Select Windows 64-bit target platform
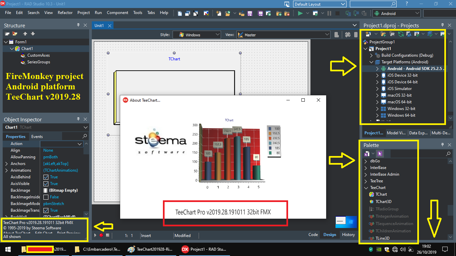This screenshot has height=256, width=456. pyautogui.click(x=401, y=115)
